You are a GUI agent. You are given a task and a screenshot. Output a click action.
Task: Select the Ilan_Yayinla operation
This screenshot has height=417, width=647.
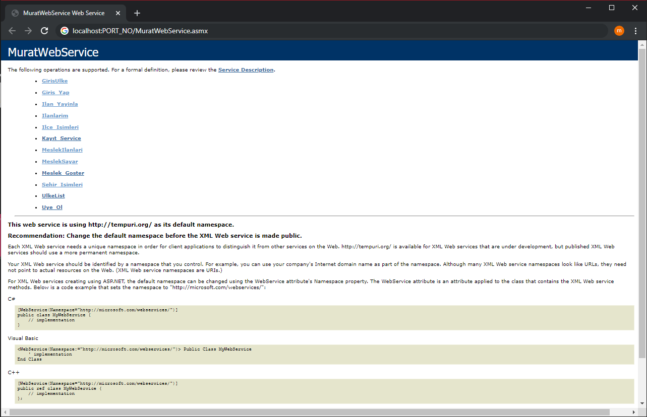(x=60, y=104)
